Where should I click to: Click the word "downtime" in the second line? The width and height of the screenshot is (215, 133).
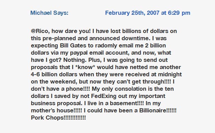pos(135,38)
